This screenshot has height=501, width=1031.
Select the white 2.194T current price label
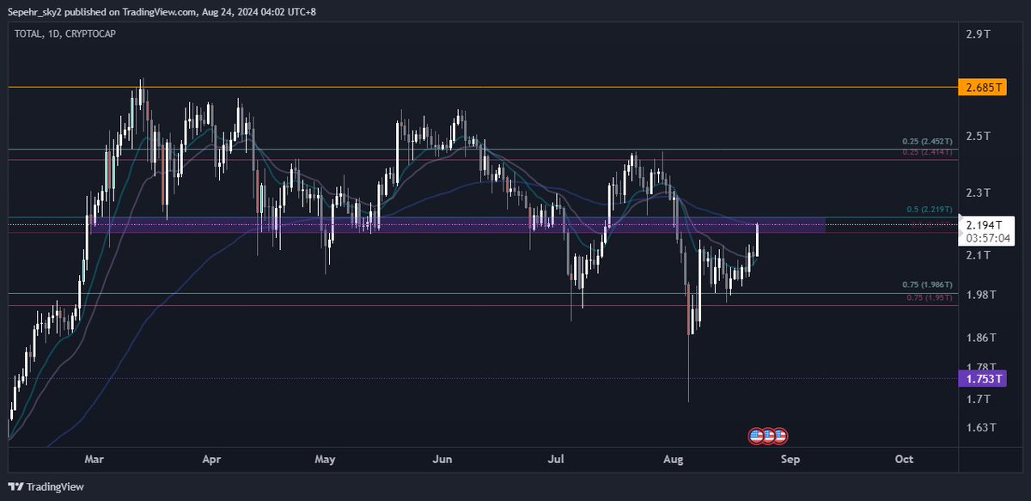[985, 223]
